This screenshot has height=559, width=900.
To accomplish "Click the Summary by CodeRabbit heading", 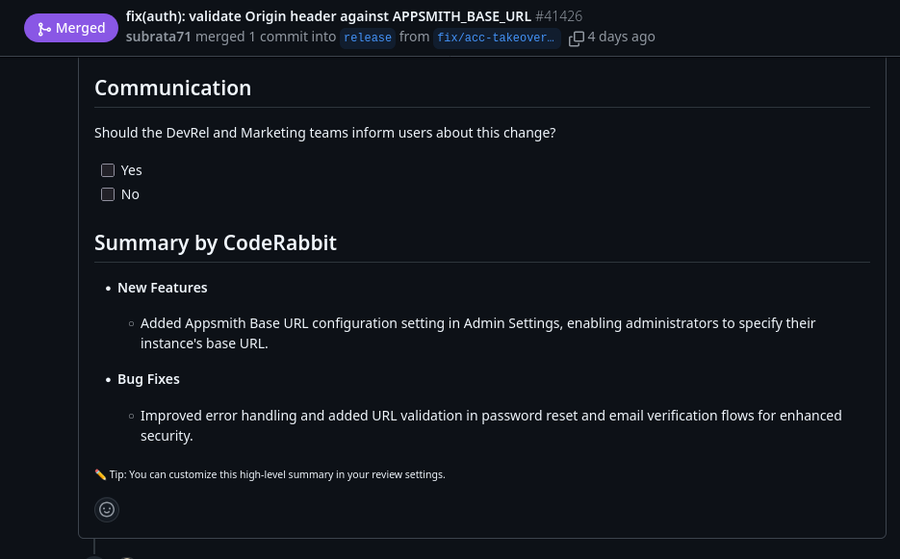I will click(x=215, y=242).
